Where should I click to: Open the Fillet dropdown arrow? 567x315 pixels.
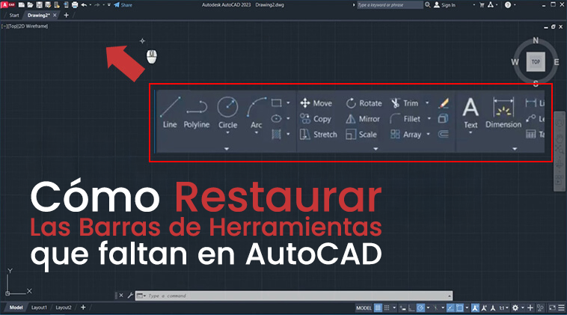point(429,119)
